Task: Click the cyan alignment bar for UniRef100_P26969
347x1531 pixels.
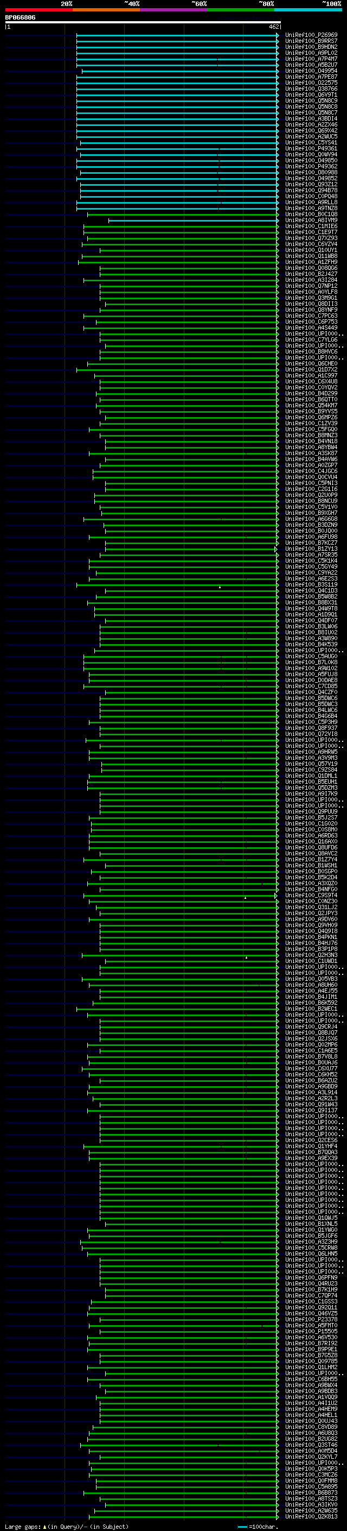Action: (177, 35)
